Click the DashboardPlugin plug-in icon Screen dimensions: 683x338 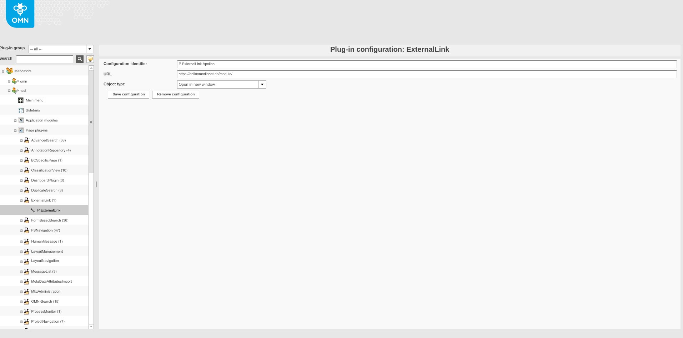[26, 180]
